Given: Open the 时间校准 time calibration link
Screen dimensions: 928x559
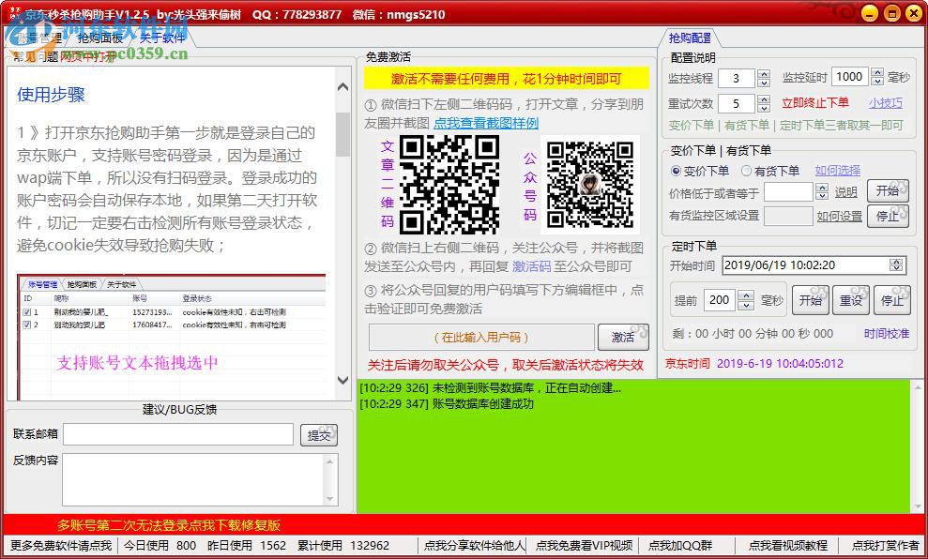Looking at the screenshot, I should (x=886, y=333).
